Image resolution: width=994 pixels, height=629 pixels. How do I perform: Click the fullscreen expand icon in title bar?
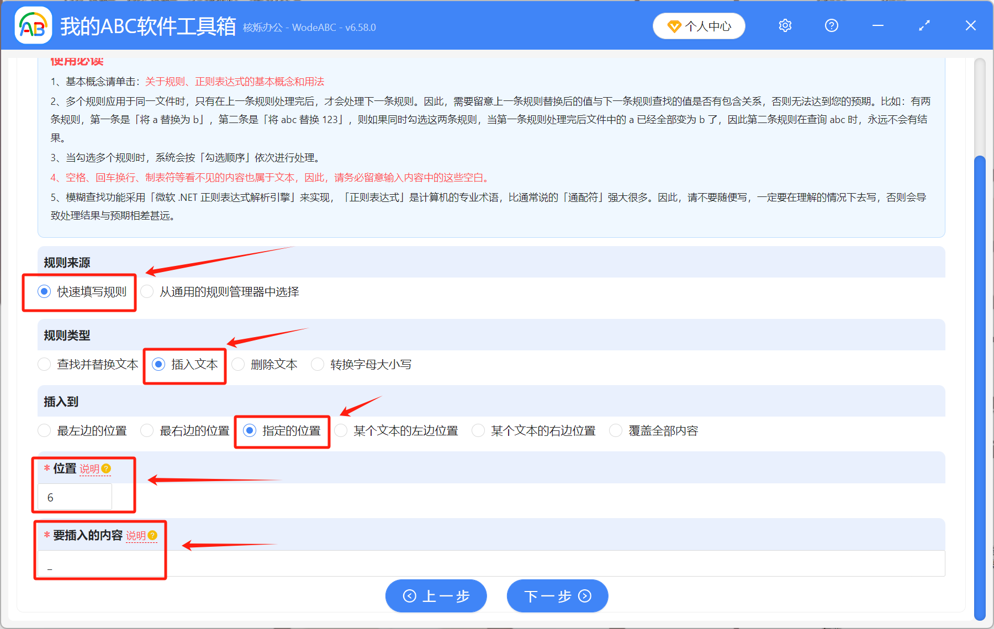pyautogui.click(x=924, y=25)
